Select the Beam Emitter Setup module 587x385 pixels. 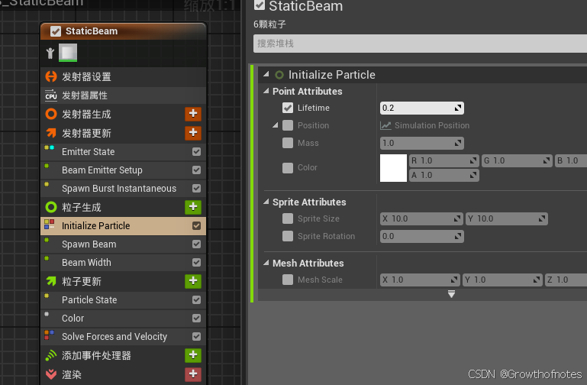[x=123, y=170]
